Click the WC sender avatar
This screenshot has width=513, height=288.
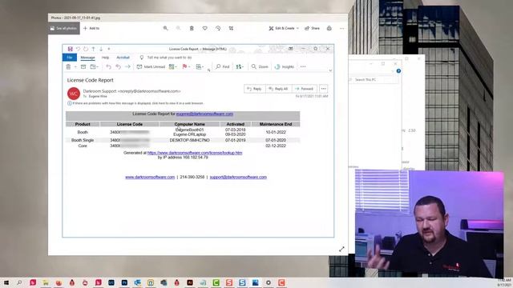pyautogui.click(x=74, y=94)
